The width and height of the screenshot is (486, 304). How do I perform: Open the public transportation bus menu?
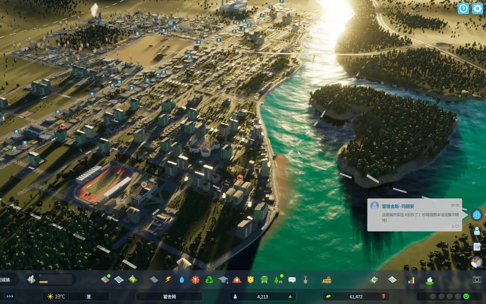264,280
